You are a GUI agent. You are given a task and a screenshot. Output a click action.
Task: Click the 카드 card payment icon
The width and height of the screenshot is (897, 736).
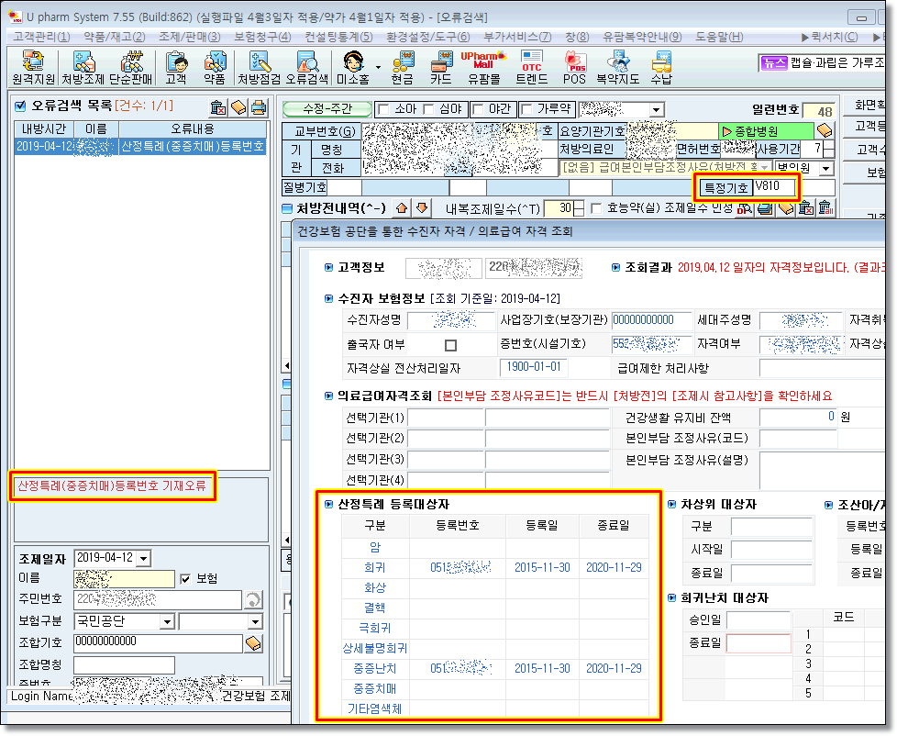pyautogui.click(x=440, y=68)
